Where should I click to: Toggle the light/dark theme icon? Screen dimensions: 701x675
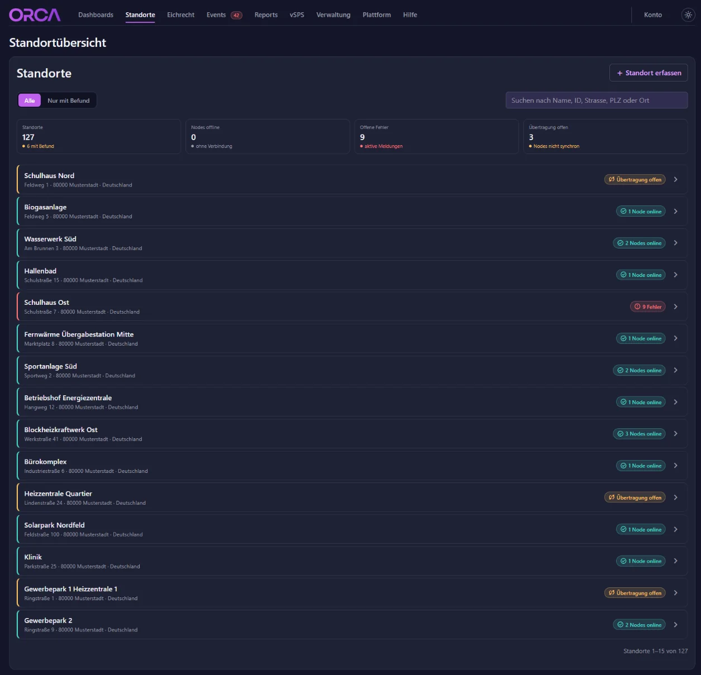pos(688,15)
